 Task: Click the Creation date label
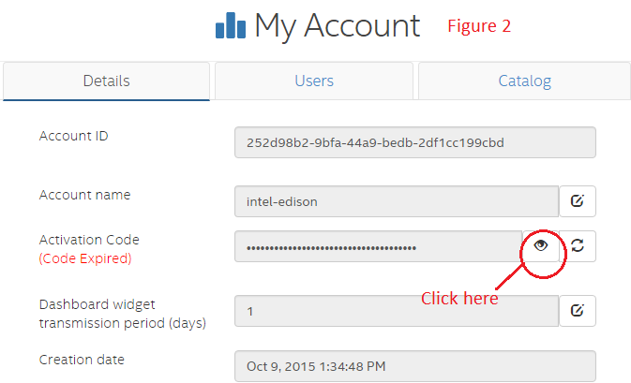(82, 360)
